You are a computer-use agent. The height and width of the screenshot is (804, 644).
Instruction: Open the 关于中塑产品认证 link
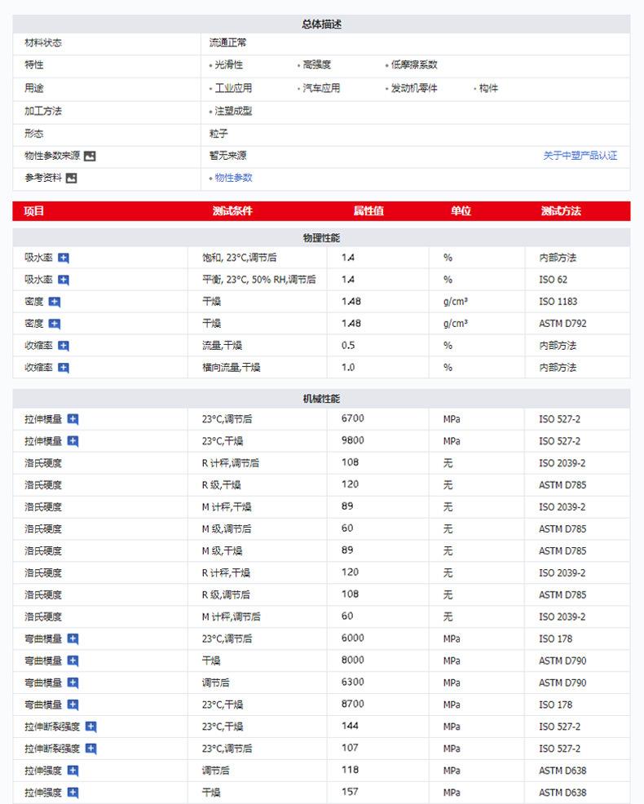tap(580, 156)
